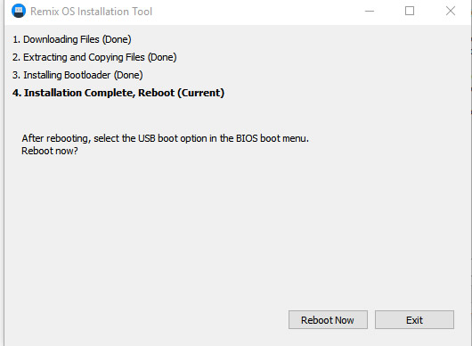
Task: Click the Exit button
Action: pyautogui.click(x=414, y=320)
